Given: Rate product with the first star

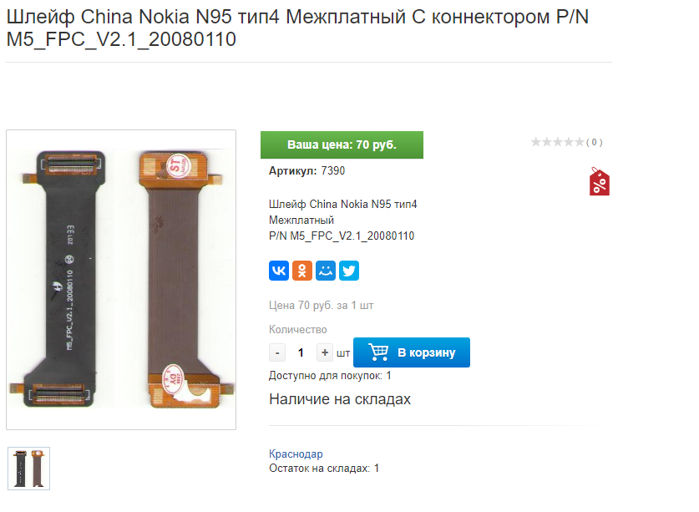Looking at the screenshot, I should click(536, 142).
